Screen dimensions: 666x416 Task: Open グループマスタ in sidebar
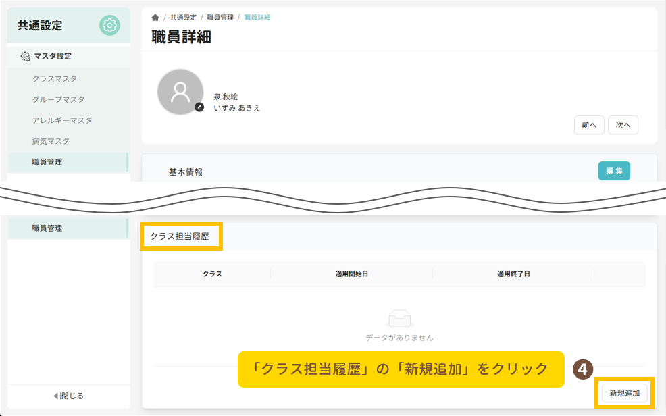click(x=58, y=100)
